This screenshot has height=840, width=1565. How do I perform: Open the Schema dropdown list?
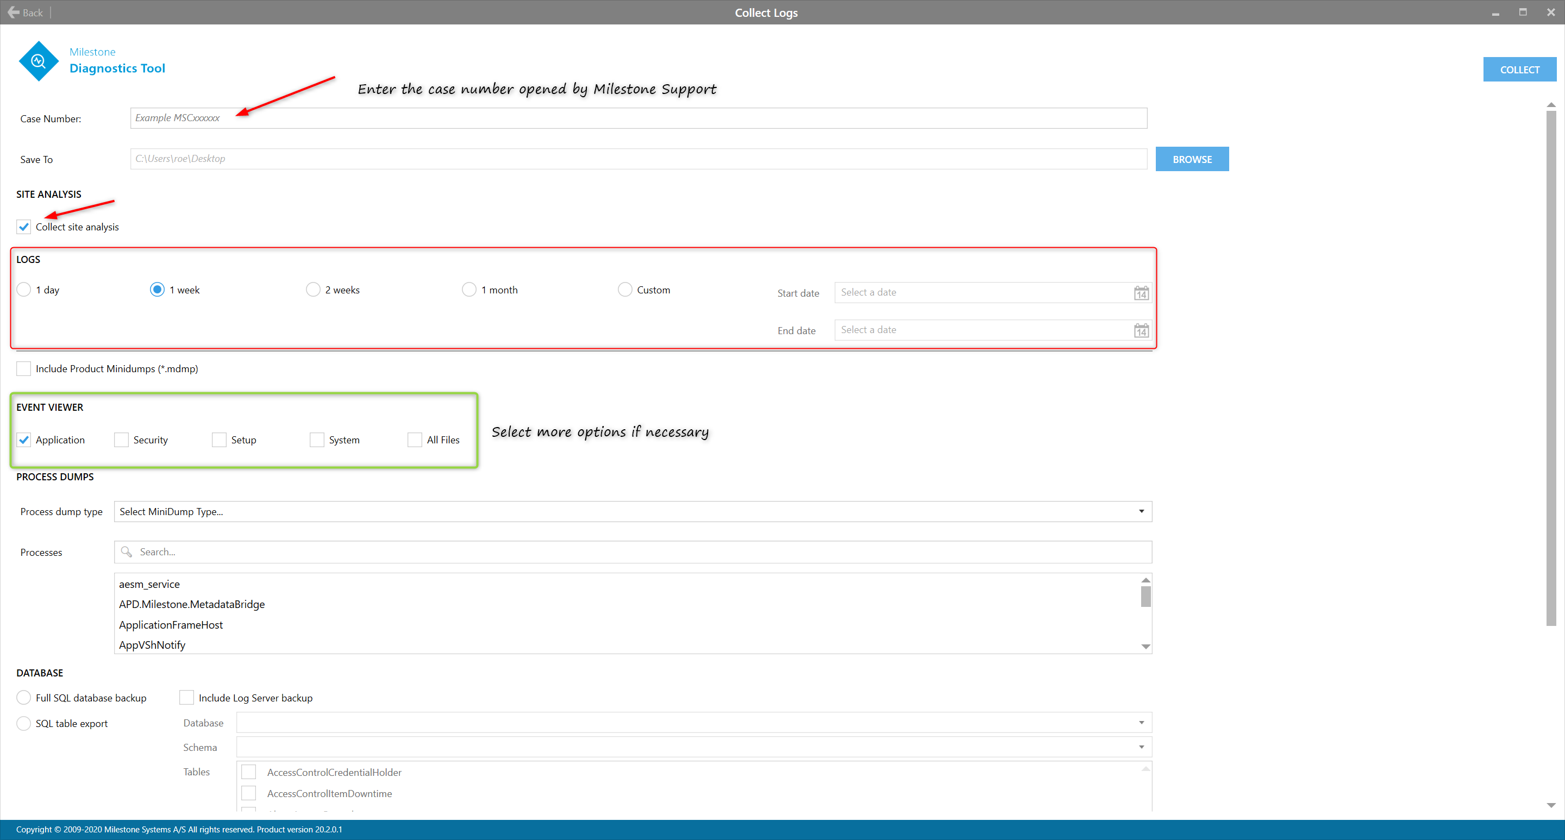click(1141, 747)
